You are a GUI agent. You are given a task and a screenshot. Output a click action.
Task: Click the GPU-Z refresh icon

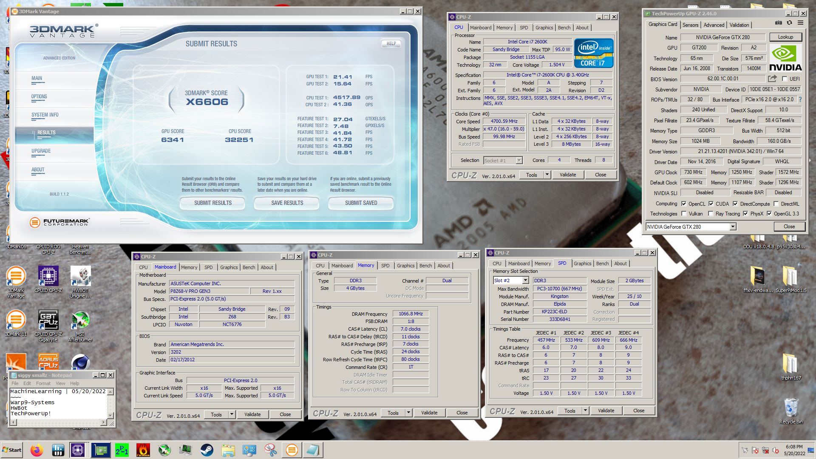tap(789, 23)
